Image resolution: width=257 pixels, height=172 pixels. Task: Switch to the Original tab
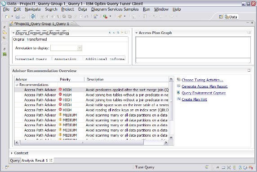point(19,39)
